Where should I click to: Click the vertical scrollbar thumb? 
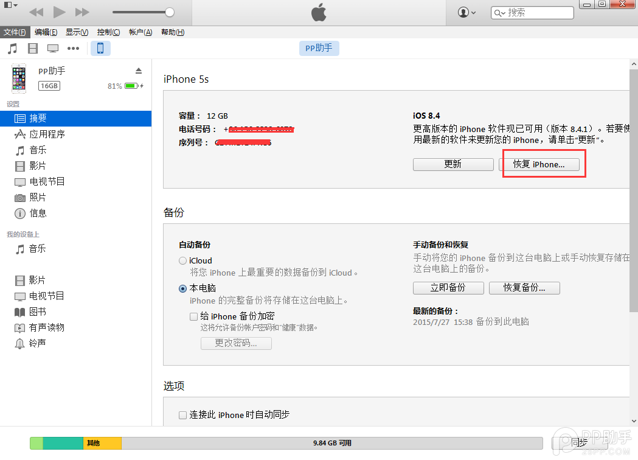[634, 190]
